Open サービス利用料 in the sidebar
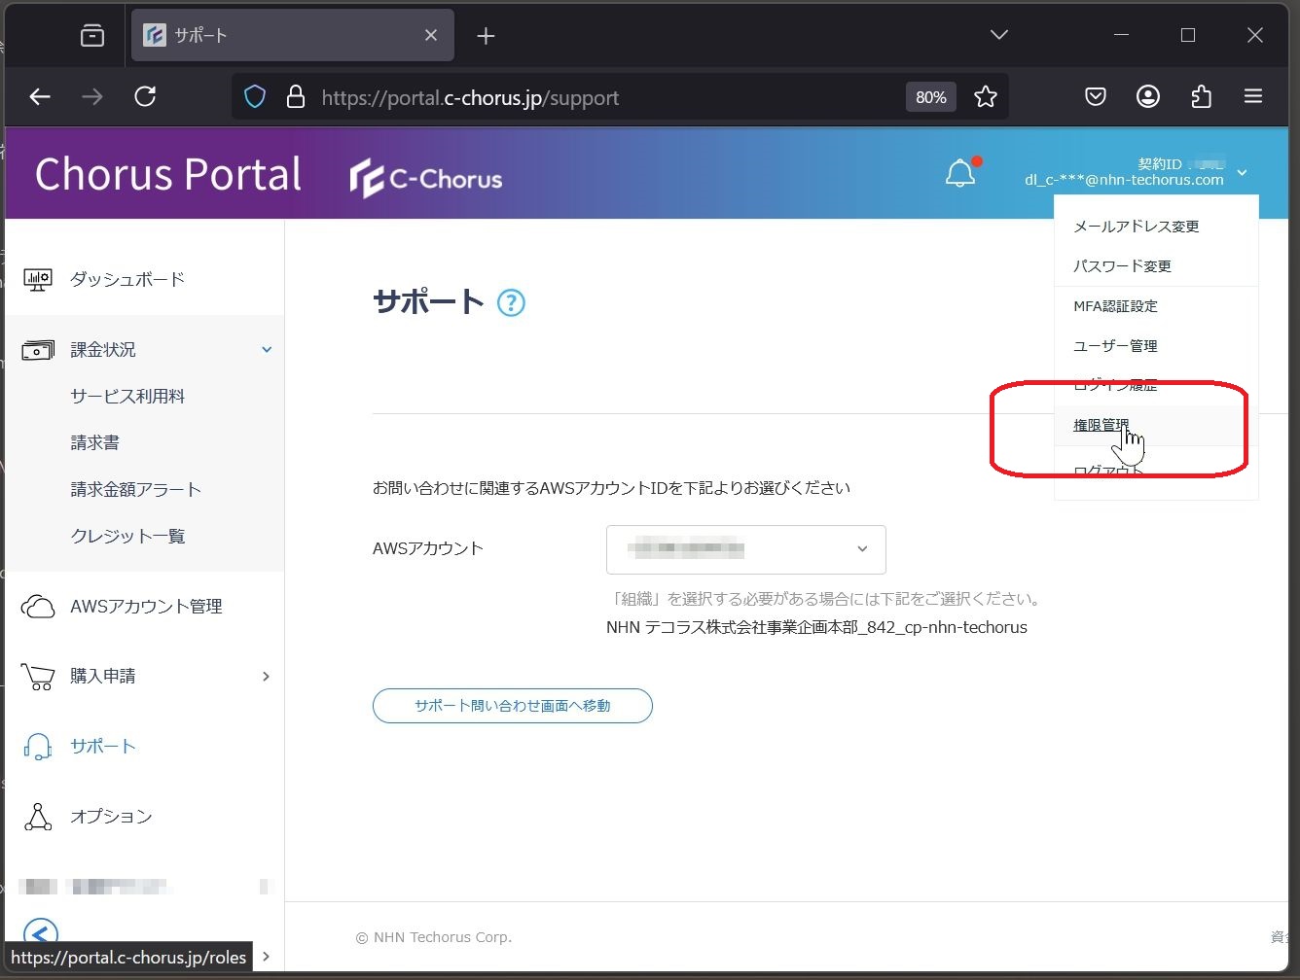1300x980 pixels. pos(127,397)
